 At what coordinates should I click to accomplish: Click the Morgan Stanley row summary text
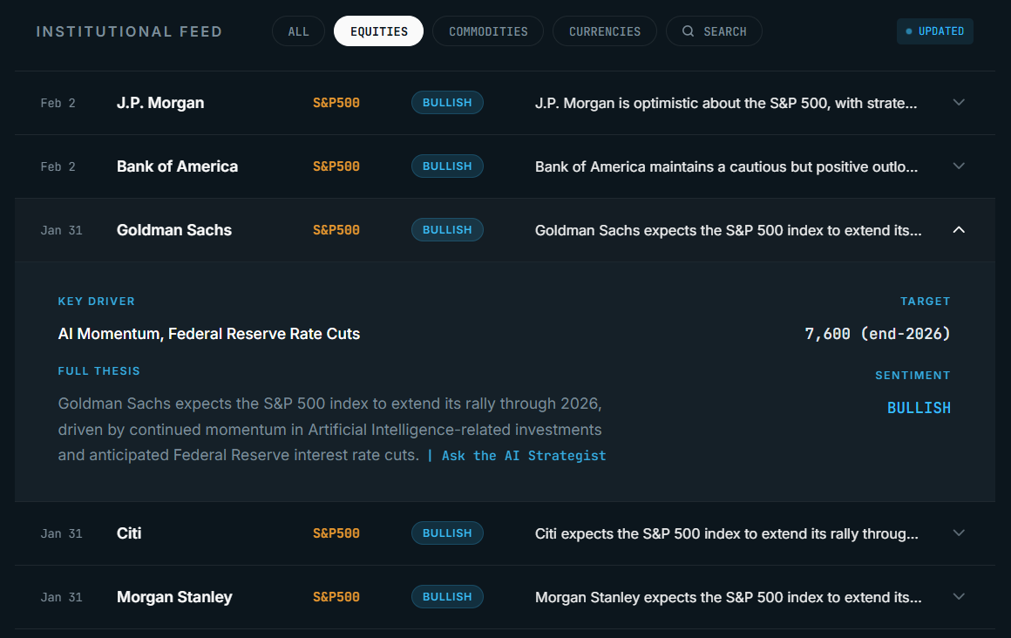[728, 597]
